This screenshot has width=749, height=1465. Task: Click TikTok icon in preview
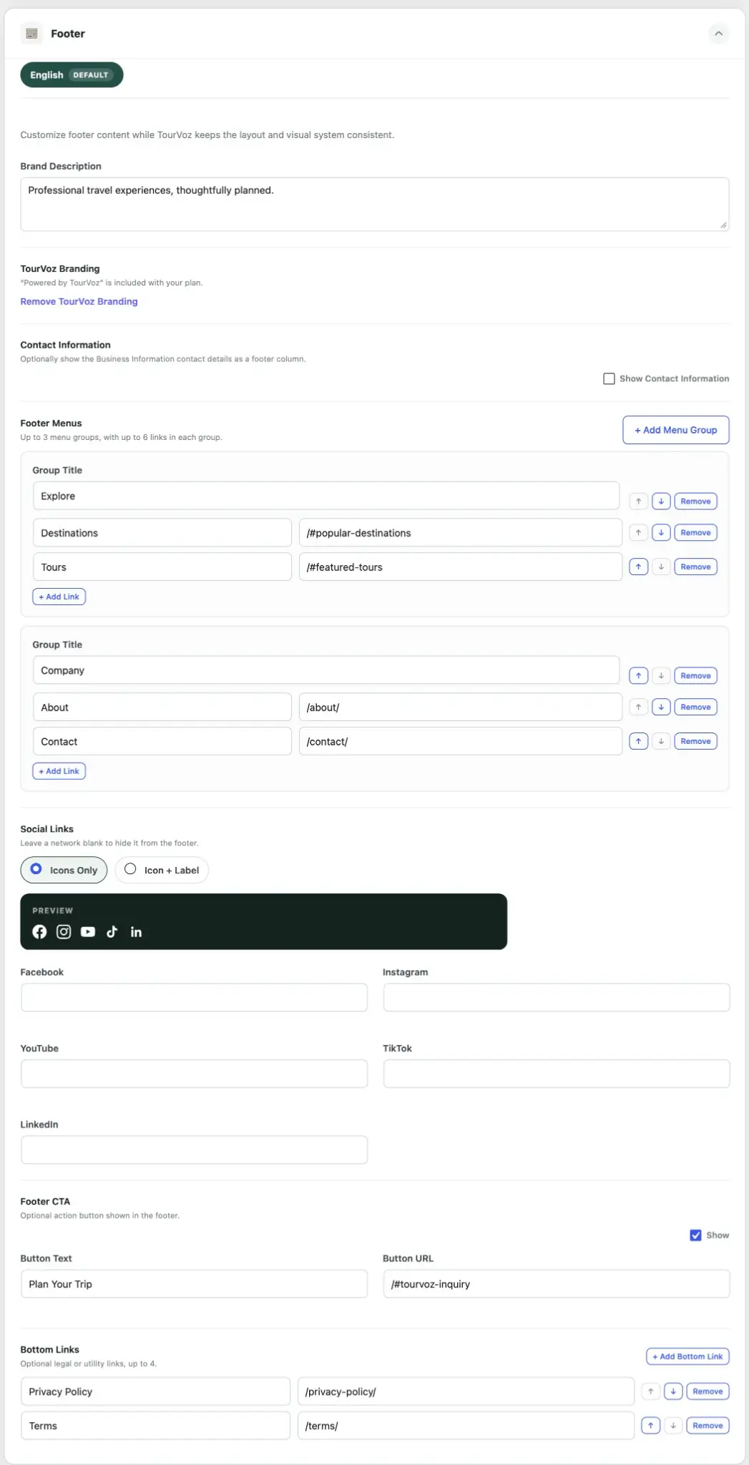click(x=112, y=931)
